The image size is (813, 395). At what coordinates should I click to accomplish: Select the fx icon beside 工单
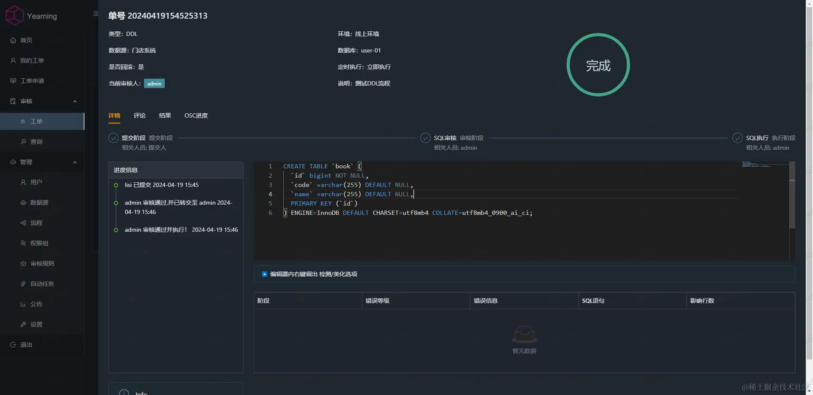23,121
